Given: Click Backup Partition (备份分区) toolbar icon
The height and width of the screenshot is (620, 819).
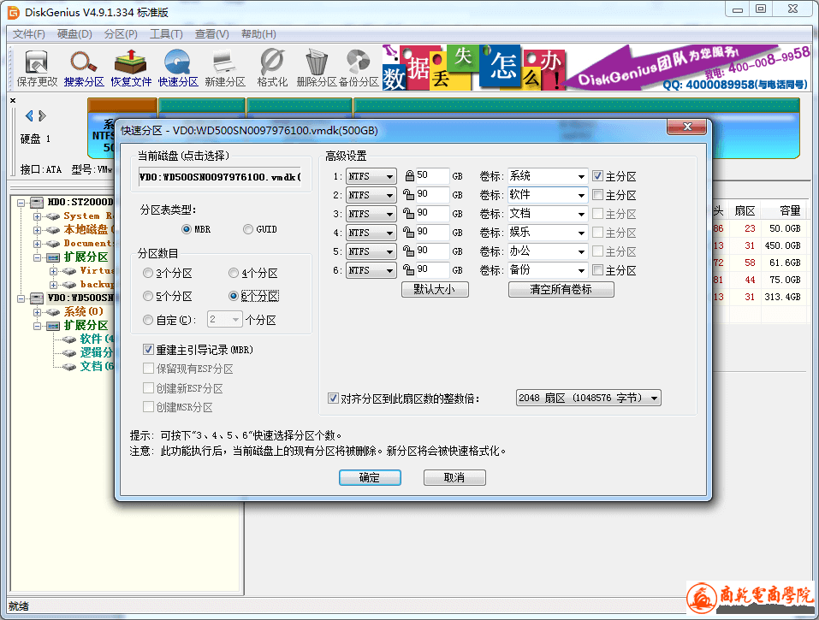Looking at the screenshot, I should (359, 68).
